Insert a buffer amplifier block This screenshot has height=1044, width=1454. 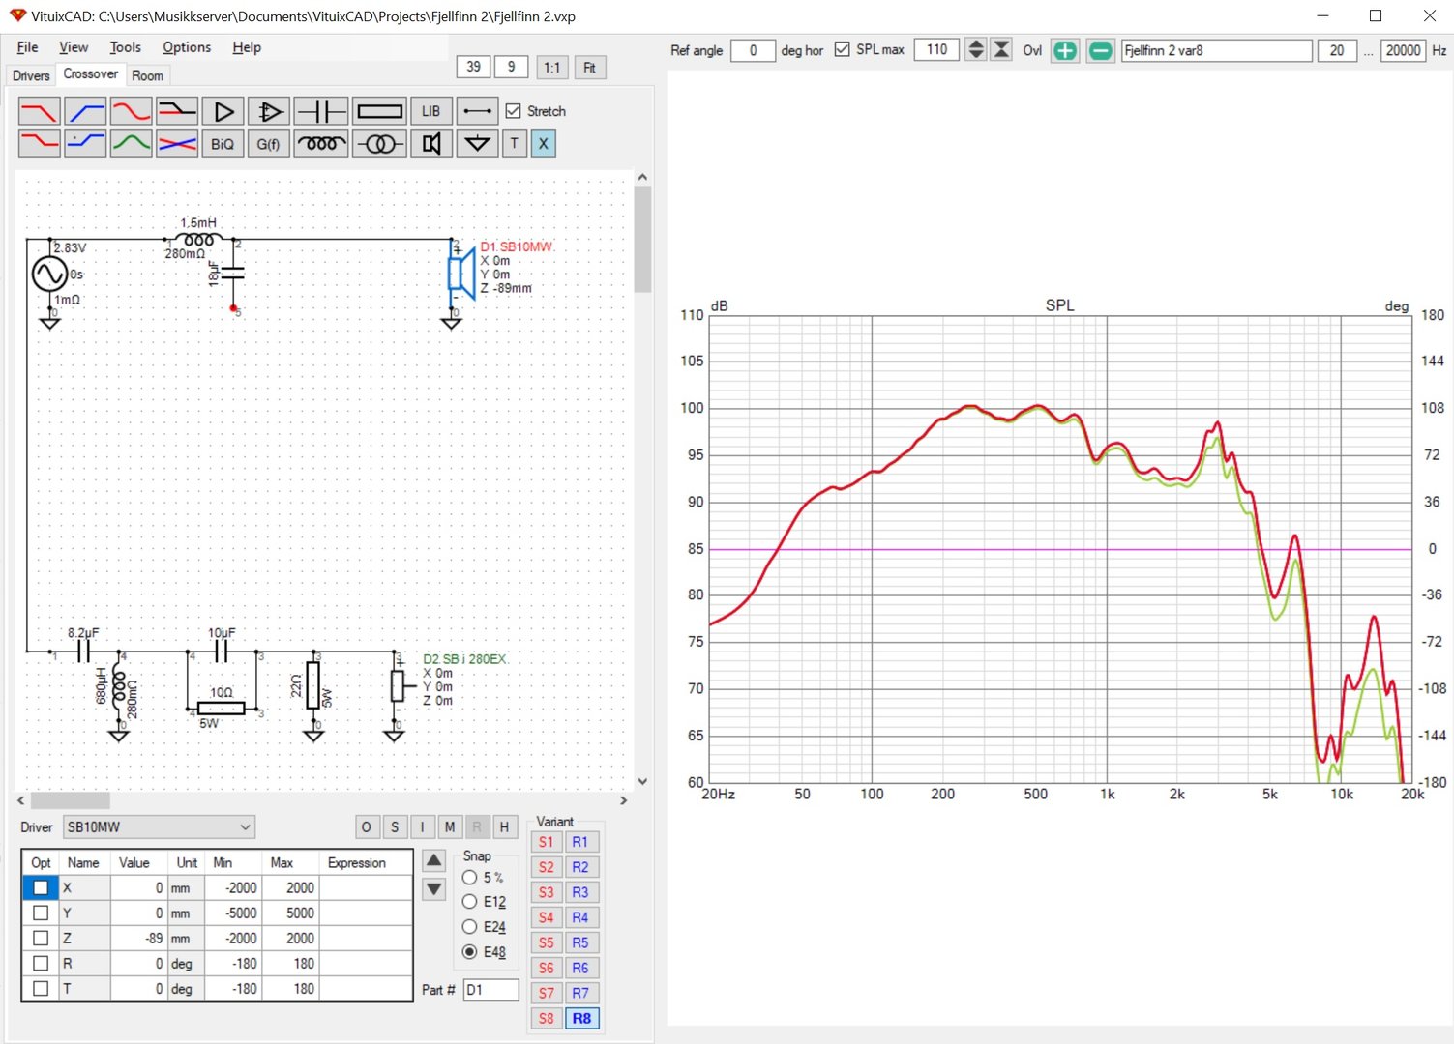[223, 111]
